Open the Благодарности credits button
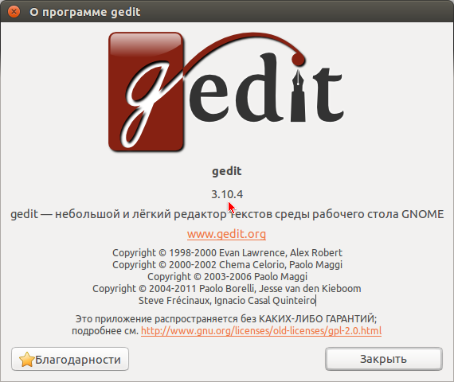Screen dimensions: 454x382 pyautogui.click(x=70, y=359)
